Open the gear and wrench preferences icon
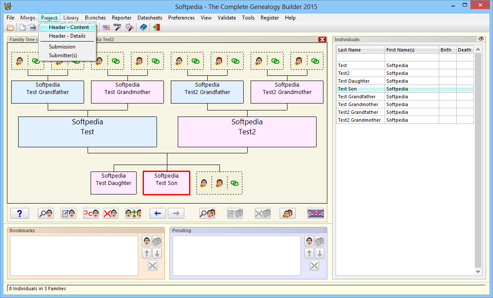The image size is (493, 298). (x=129, y=27)
